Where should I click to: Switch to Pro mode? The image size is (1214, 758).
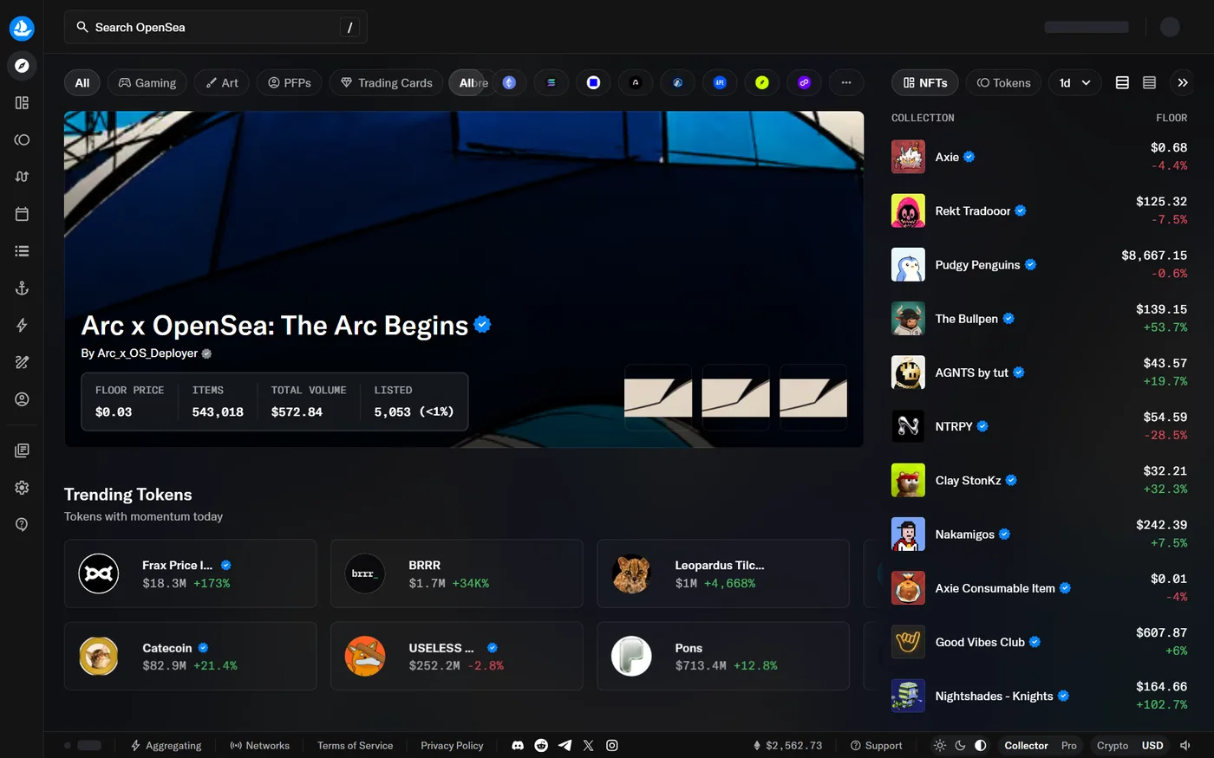pyautogui.click(x=1069, y=745)
